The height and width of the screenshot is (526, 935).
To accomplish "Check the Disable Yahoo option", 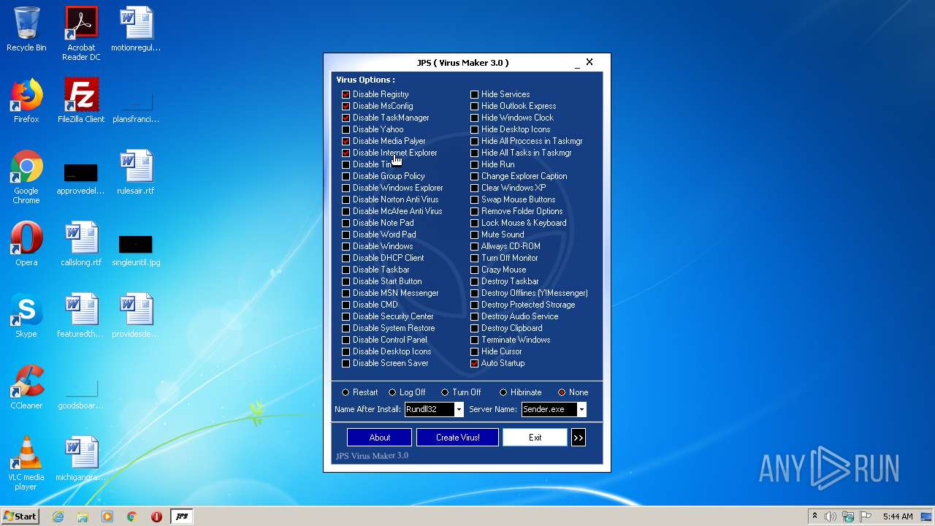I will (346, 129).
